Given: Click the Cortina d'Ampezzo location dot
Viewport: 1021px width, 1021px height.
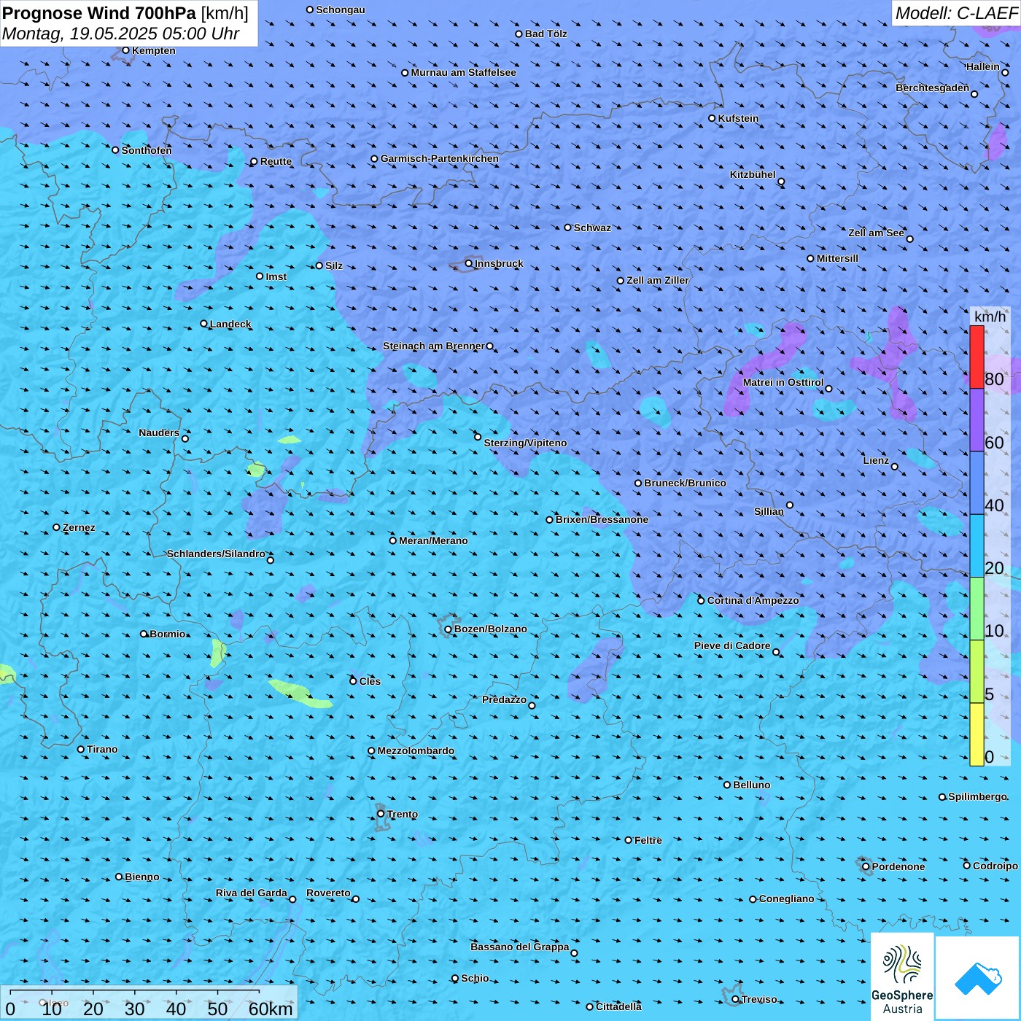Looking at the screenshot, I should (702, 601).
